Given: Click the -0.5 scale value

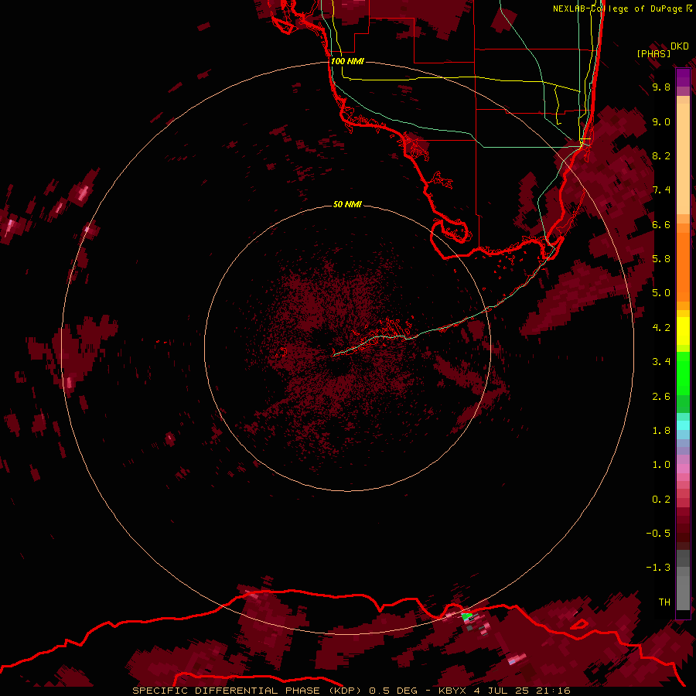Looking at the screenshot, I should [658, 534].
